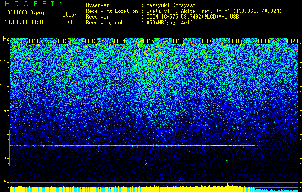Click the 0815 time marker
Viewport: 302px width, 192px height.
148,41
